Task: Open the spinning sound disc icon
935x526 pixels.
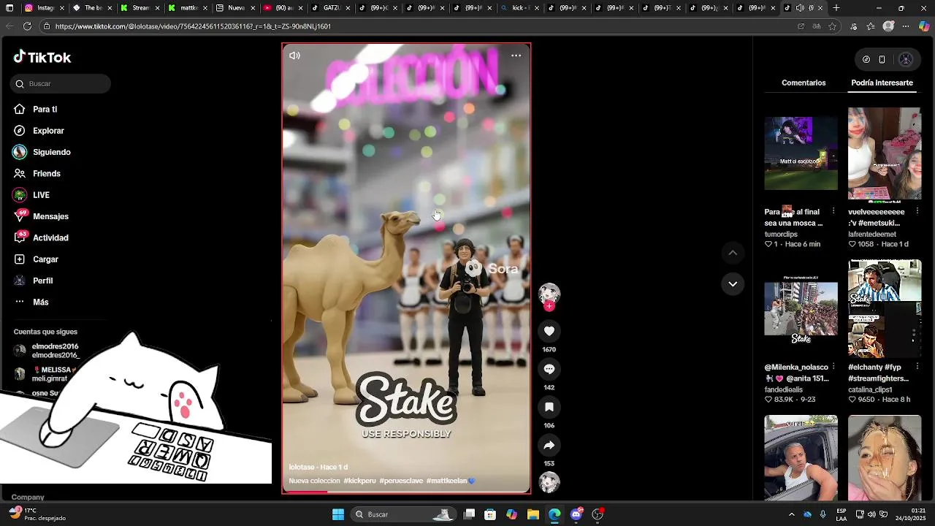Action: (x=549, y=482)
